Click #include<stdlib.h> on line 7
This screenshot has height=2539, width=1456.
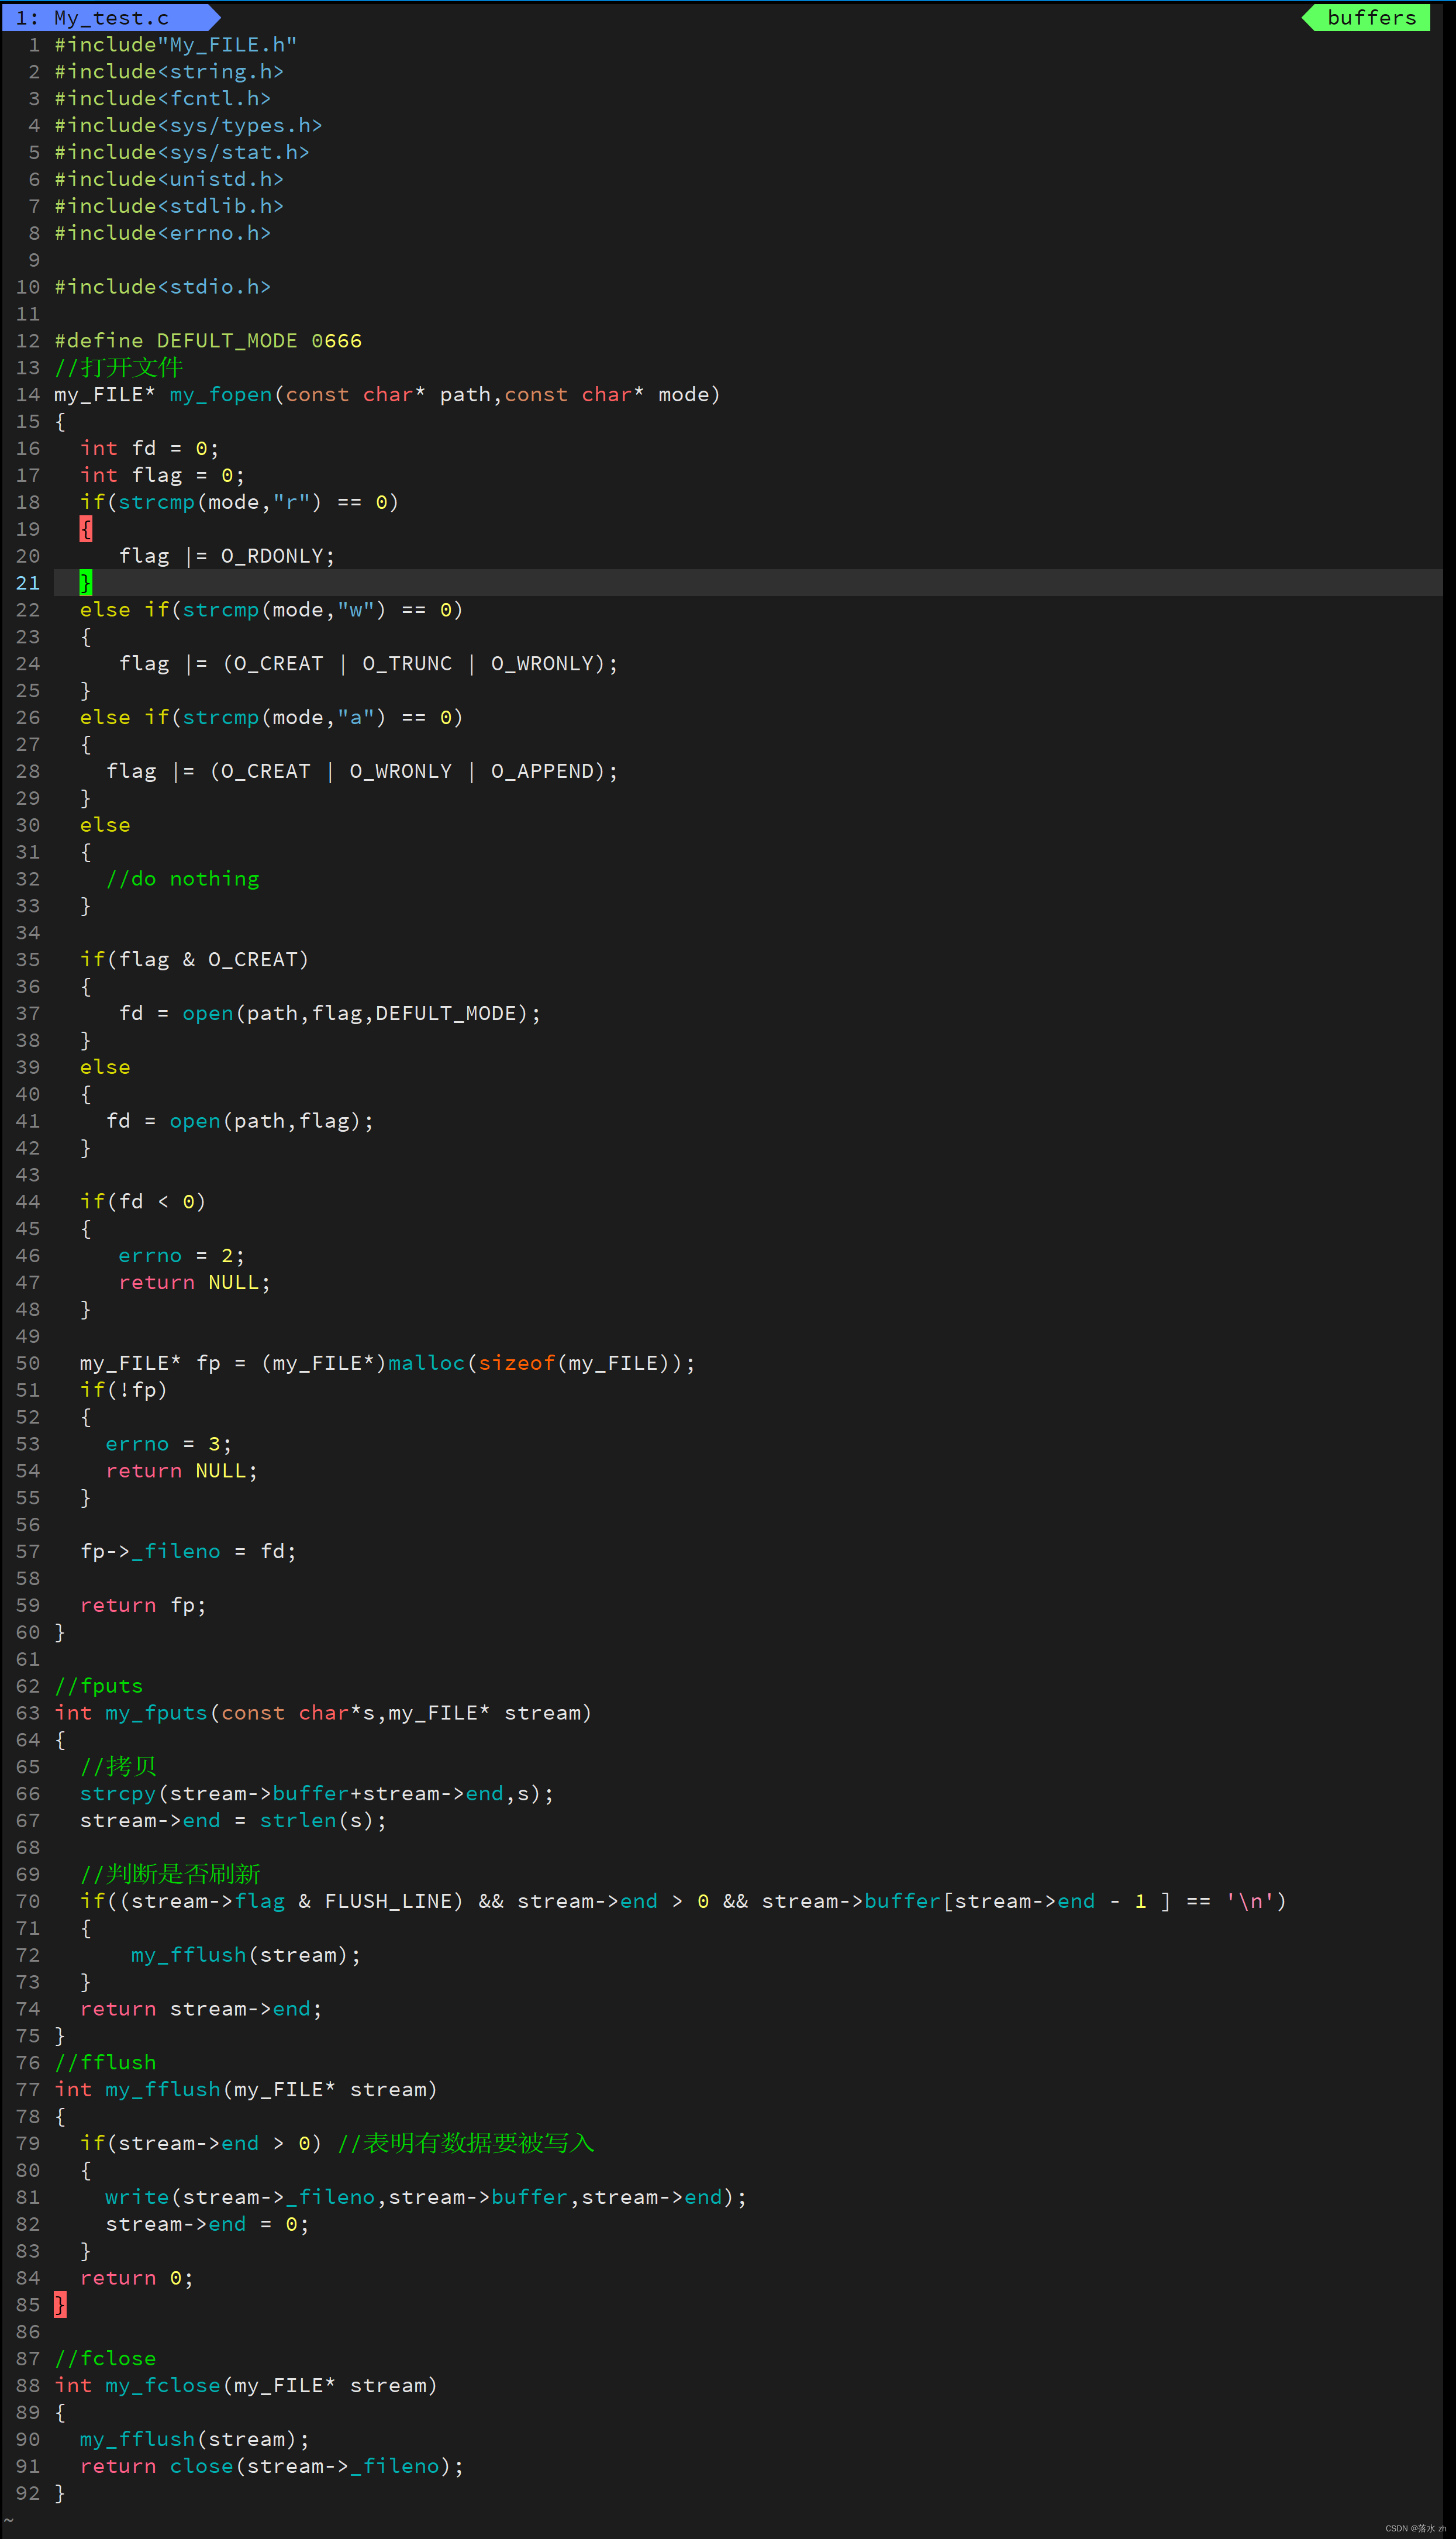[169, 206]
